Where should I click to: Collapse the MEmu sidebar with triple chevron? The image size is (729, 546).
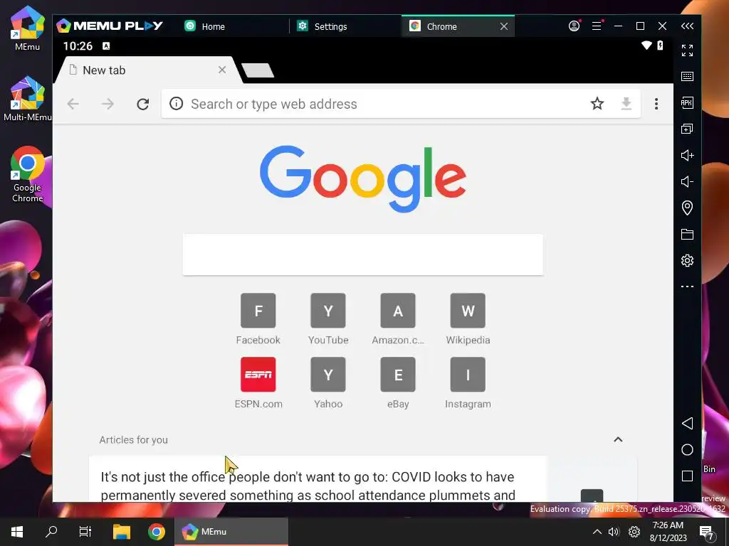coord(687,26)
